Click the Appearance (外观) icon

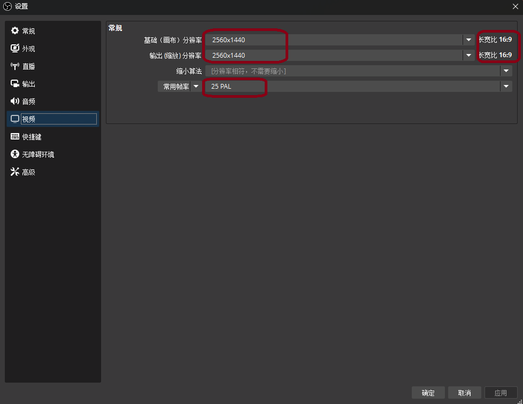pyautogui.click(x=14, y=48)
